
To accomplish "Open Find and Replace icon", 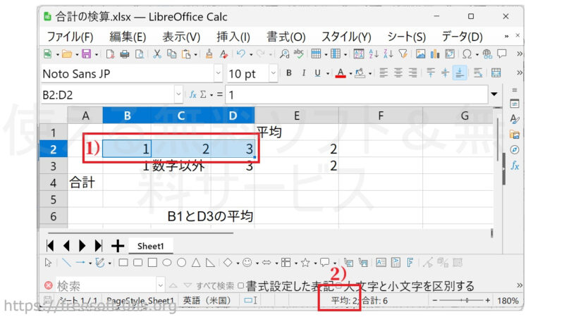I will pos(284,54).
